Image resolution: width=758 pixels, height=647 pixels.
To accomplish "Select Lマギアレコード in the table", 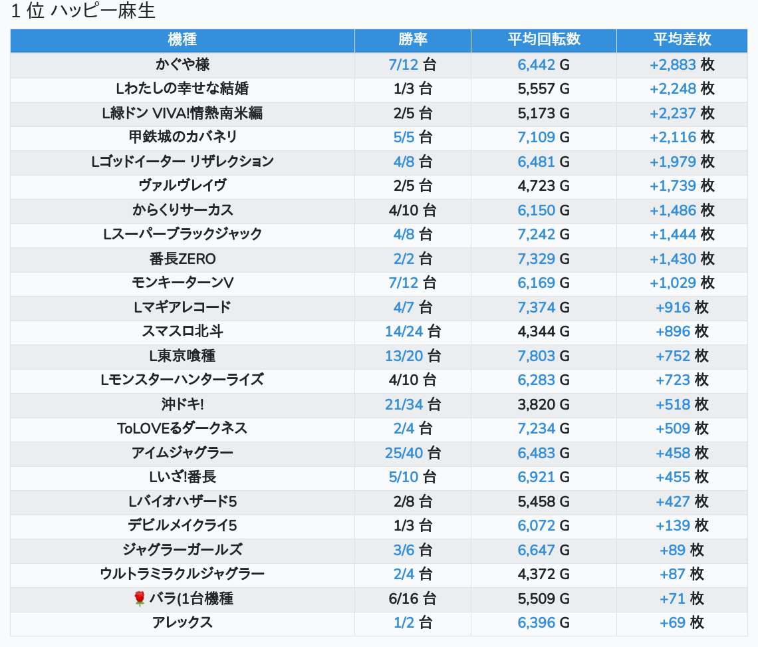I will coord(183,307).
